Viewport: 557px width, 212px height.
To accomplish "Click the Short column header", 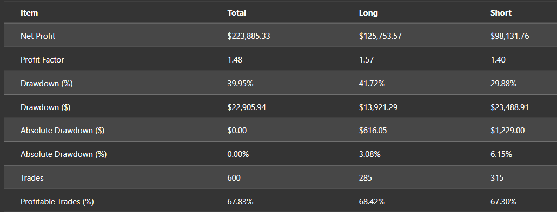I will (x=501, y=13).
